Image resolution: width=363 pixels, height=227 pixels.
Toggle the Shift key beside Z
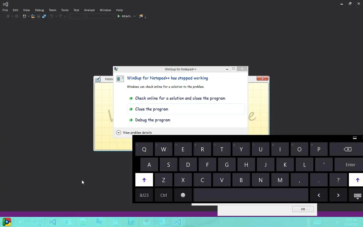click(x=144, y=180)
